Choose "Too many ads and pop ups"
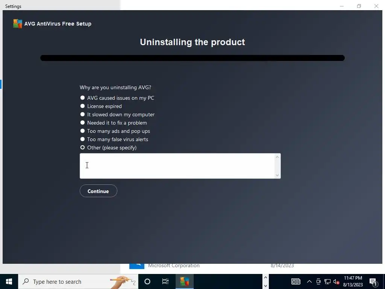The width and height of the screenshot is (385, 289). pyautogui.click(x=82, y=131)
